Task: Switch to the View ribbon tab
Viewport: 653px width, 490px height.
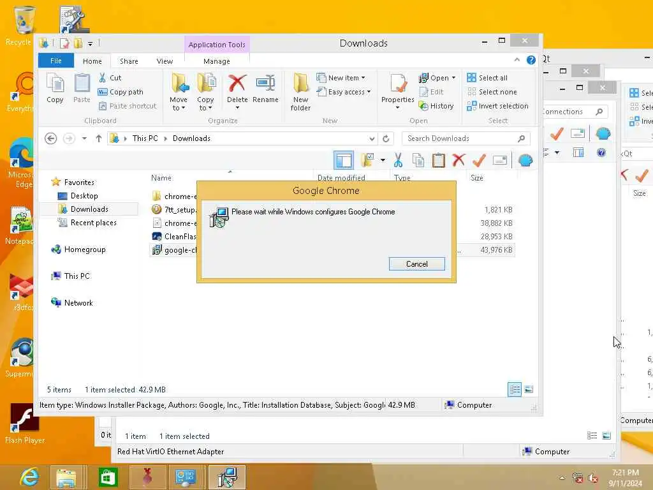Action: coord(165,61)
